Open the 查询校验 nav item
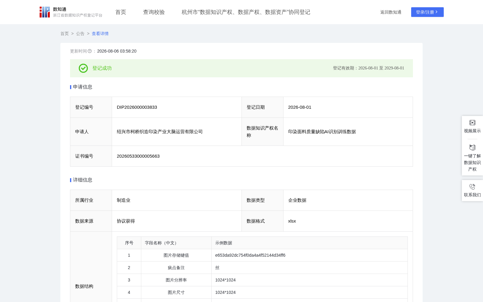The width and height of the screenshot is (483, 302). tap(154, 12)
